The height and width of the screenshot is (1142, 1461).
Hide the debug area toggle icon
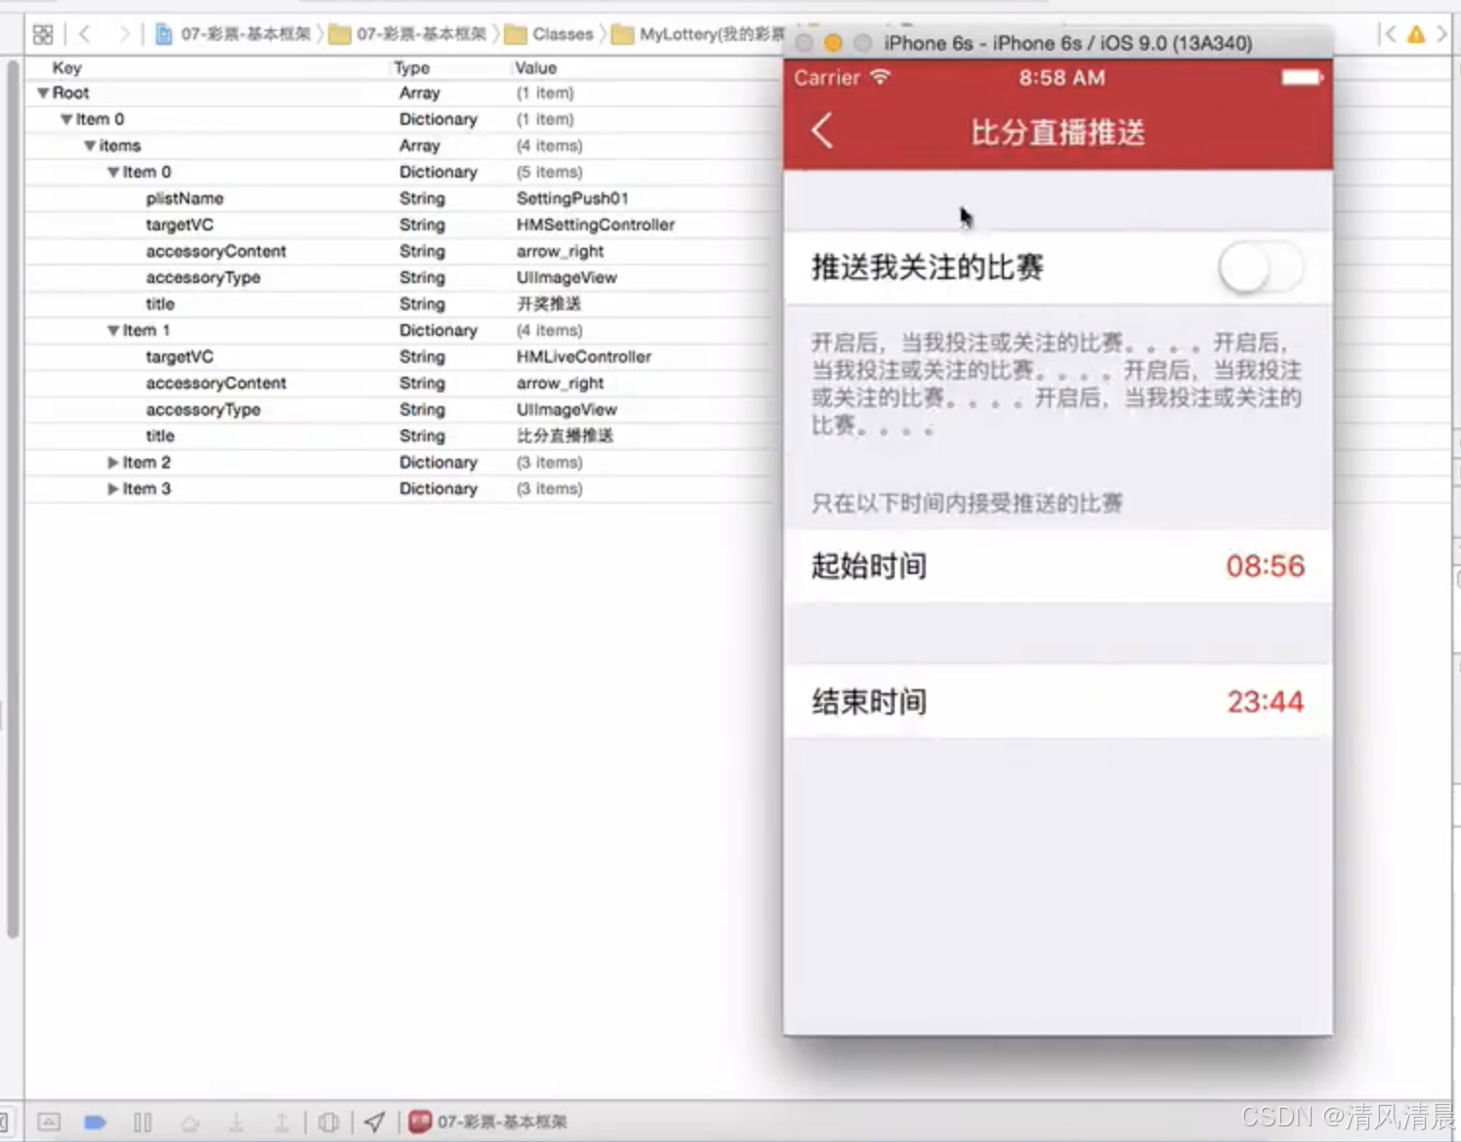pyautogui.click(x=49, y=1122)
